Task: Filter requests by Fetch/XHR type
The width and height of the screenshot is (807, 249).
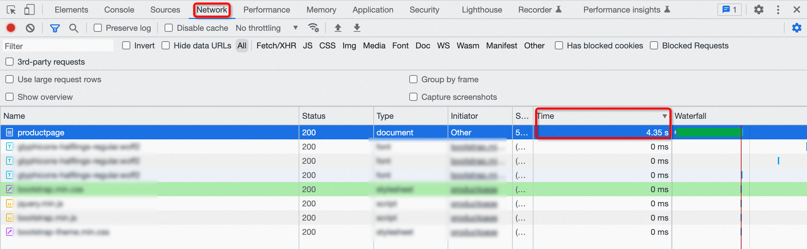Action: pyautogui.click(x=276, y=46)
